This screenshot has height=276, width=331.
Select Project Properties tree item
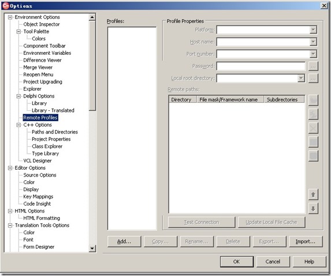click(51, 139)
